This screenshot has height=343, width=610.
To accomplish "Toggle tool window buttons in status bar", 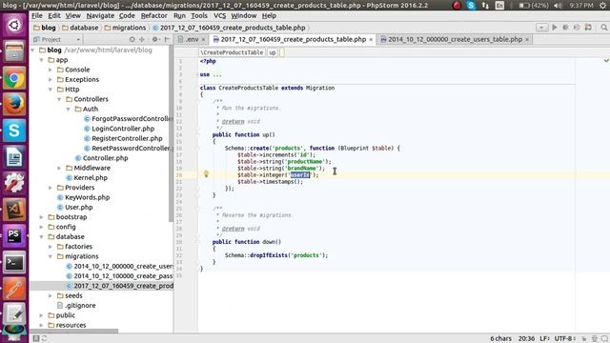I will point(36,338).
